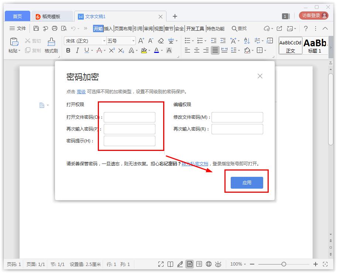The height and width of the screenshot is (273, 337).
Task: Open the font name dropdown
Action: (104, 41)
